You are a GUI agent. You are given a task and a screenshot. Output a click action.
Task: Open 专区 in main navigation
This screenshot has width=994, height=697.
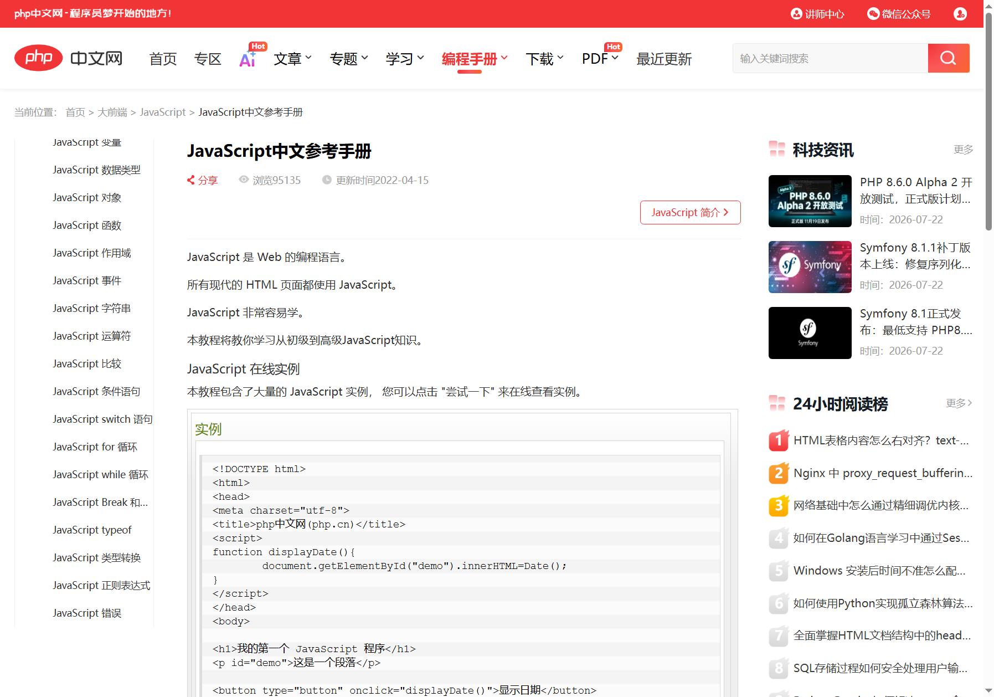(x=208, y=59)
